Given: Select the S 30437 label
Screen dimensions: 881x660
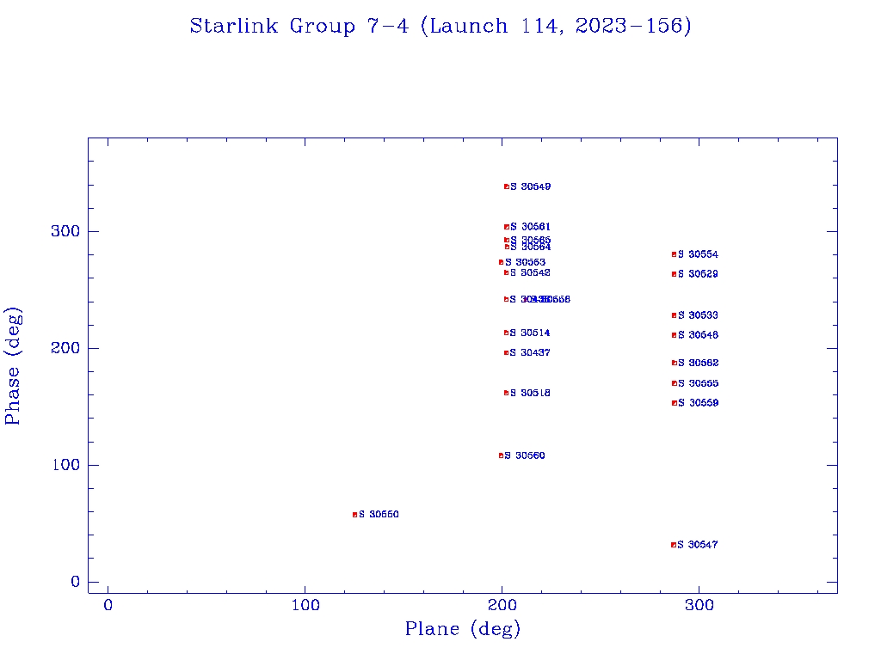Looking at the screenshot, I should tap(530, 352).
